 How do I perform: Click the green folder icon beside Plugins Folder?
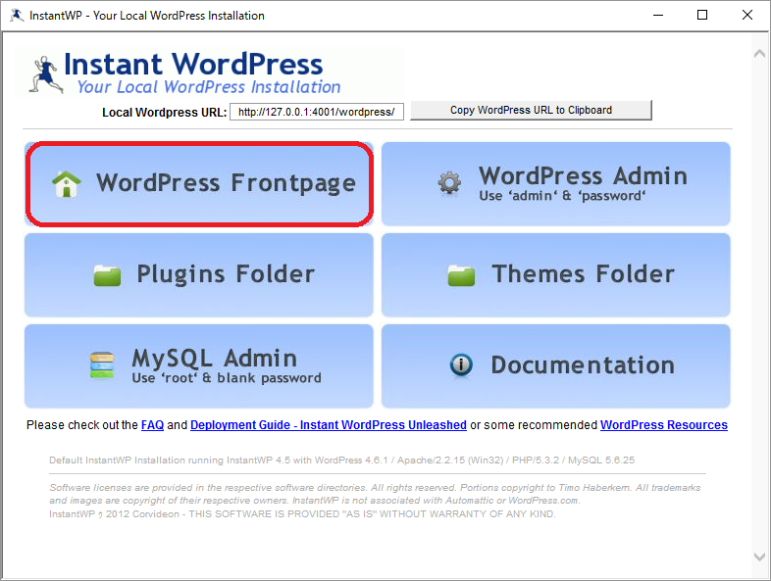tap(107, 275)
